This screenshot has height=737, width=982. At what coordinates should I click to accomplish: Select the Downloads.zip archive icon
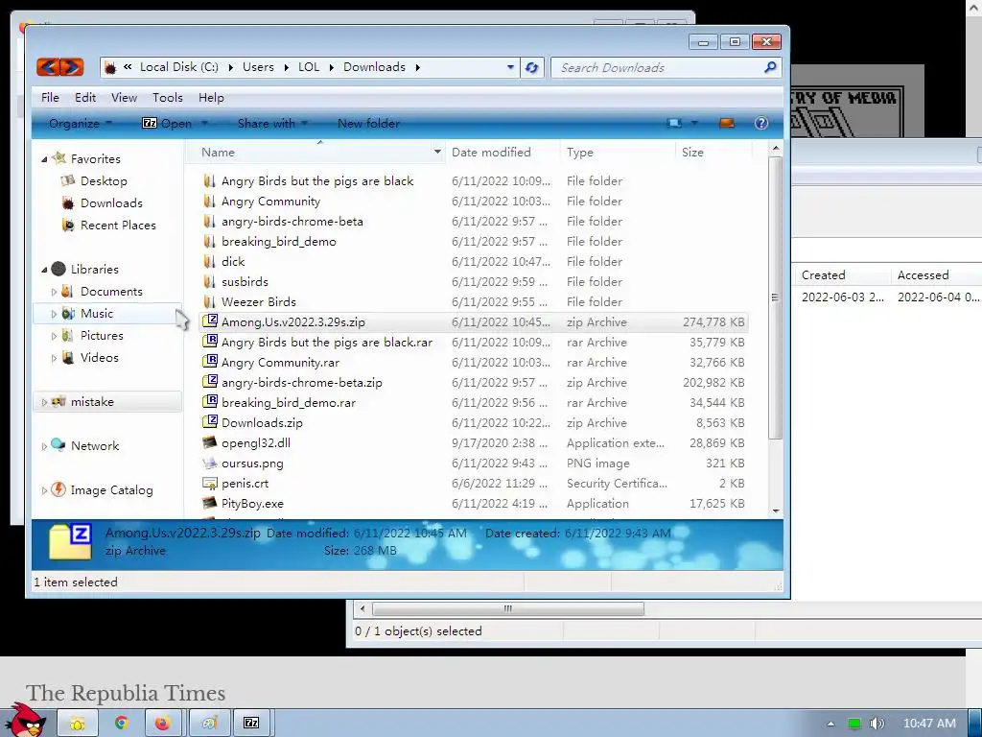click(x=210, y=422)
